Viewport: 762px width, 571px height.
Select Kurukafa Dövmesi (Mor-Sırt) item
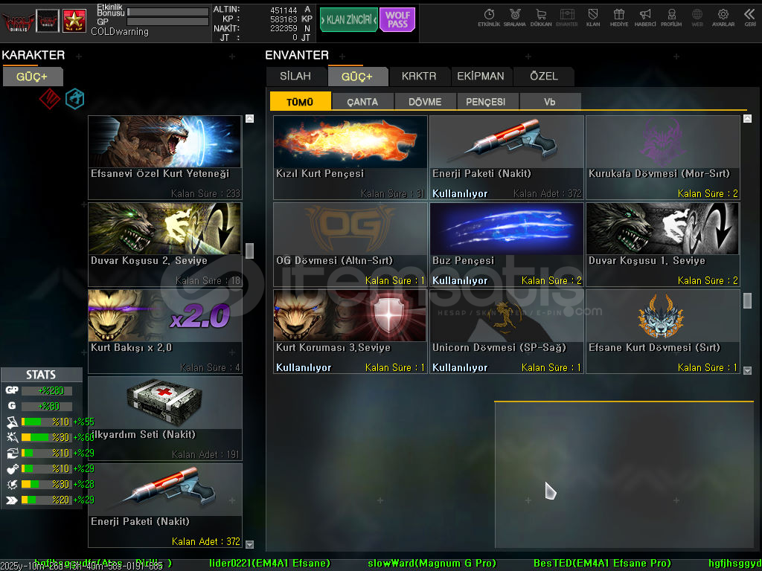tap(663, 158)
